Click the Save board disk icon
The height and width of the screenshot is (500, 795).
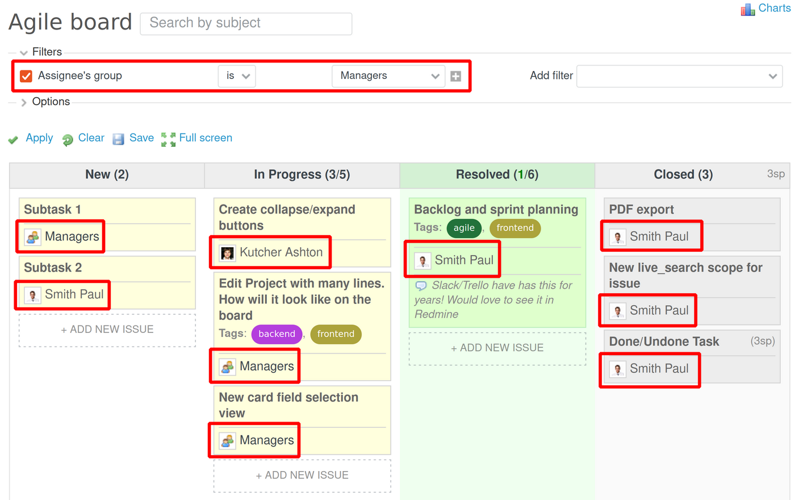click(118, 139)
